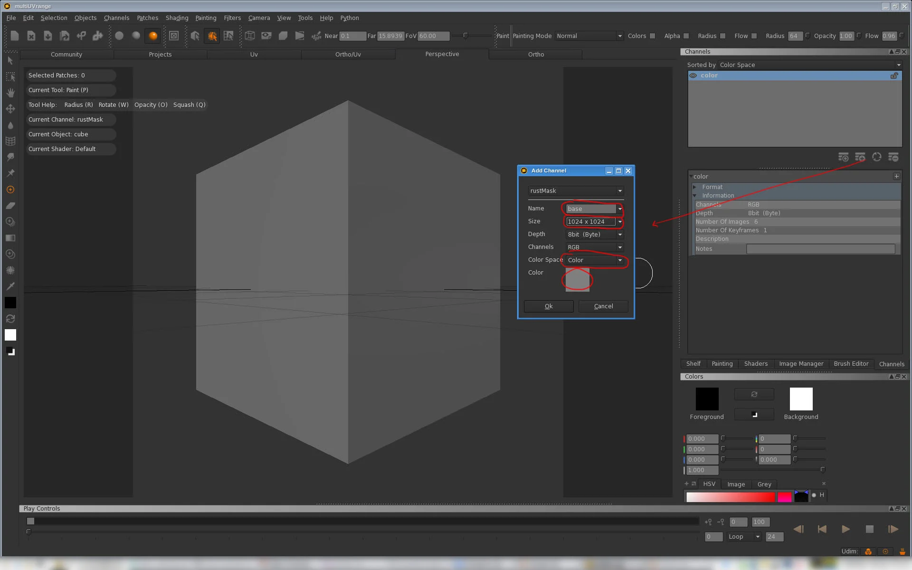Choose the Select arrow tool in left toolbox

[x=10, y=60]
